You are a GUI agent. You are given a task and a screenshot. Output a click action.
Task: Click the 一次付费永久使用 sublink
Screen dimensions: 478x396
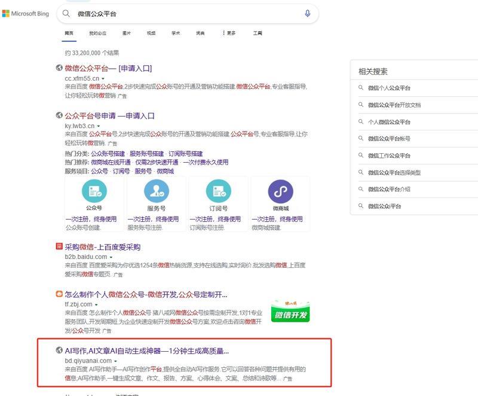point(206,162)
